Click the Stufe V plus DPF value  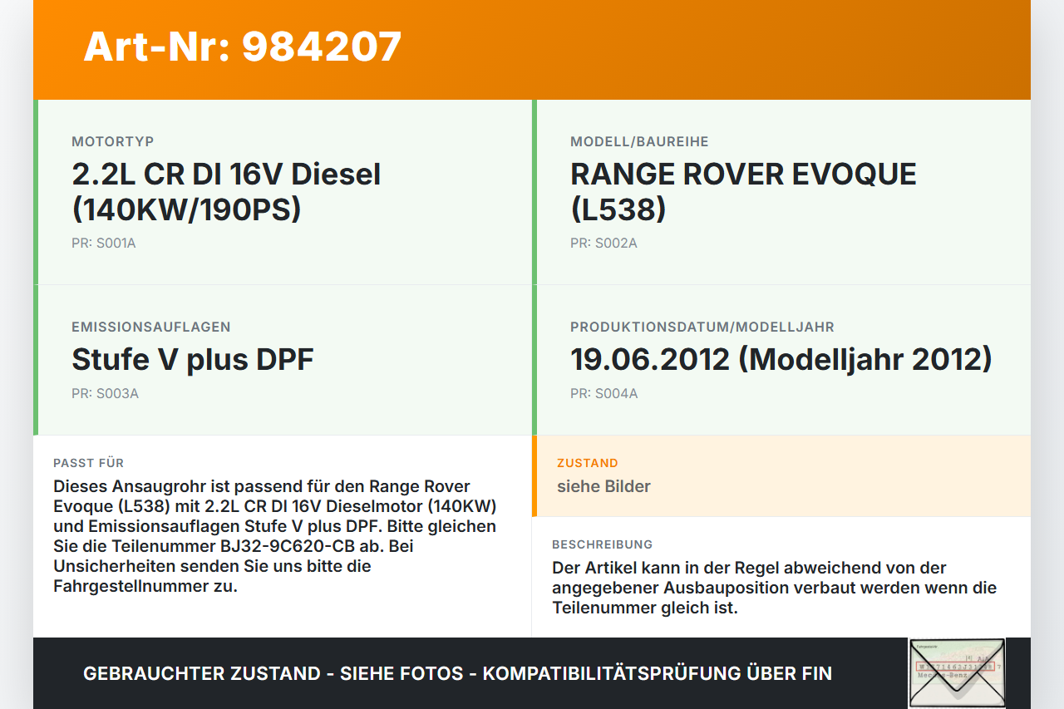click(193, 360)
